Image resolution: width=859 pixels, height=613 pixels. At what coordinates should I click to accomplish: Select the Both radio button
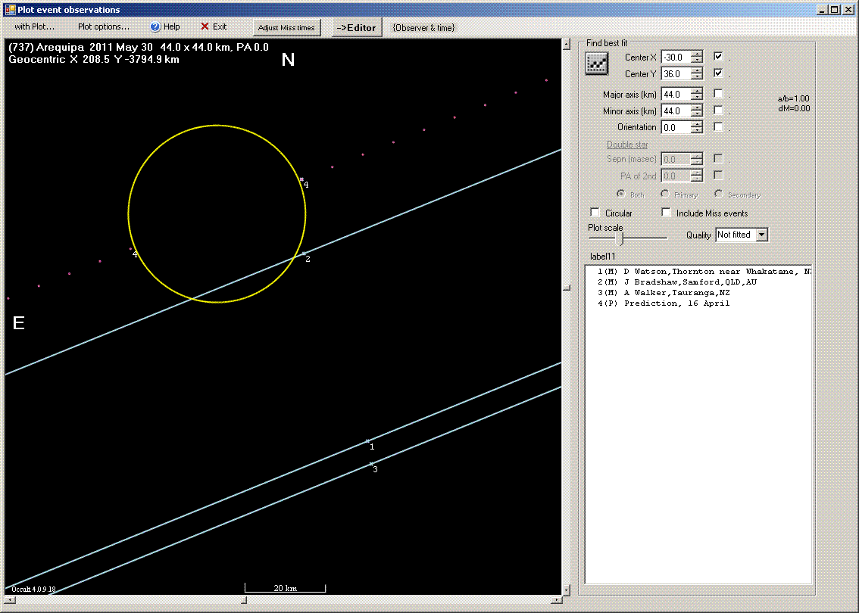[x=620, y=194]
